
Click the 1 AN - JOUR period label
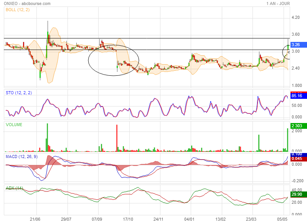278,3
